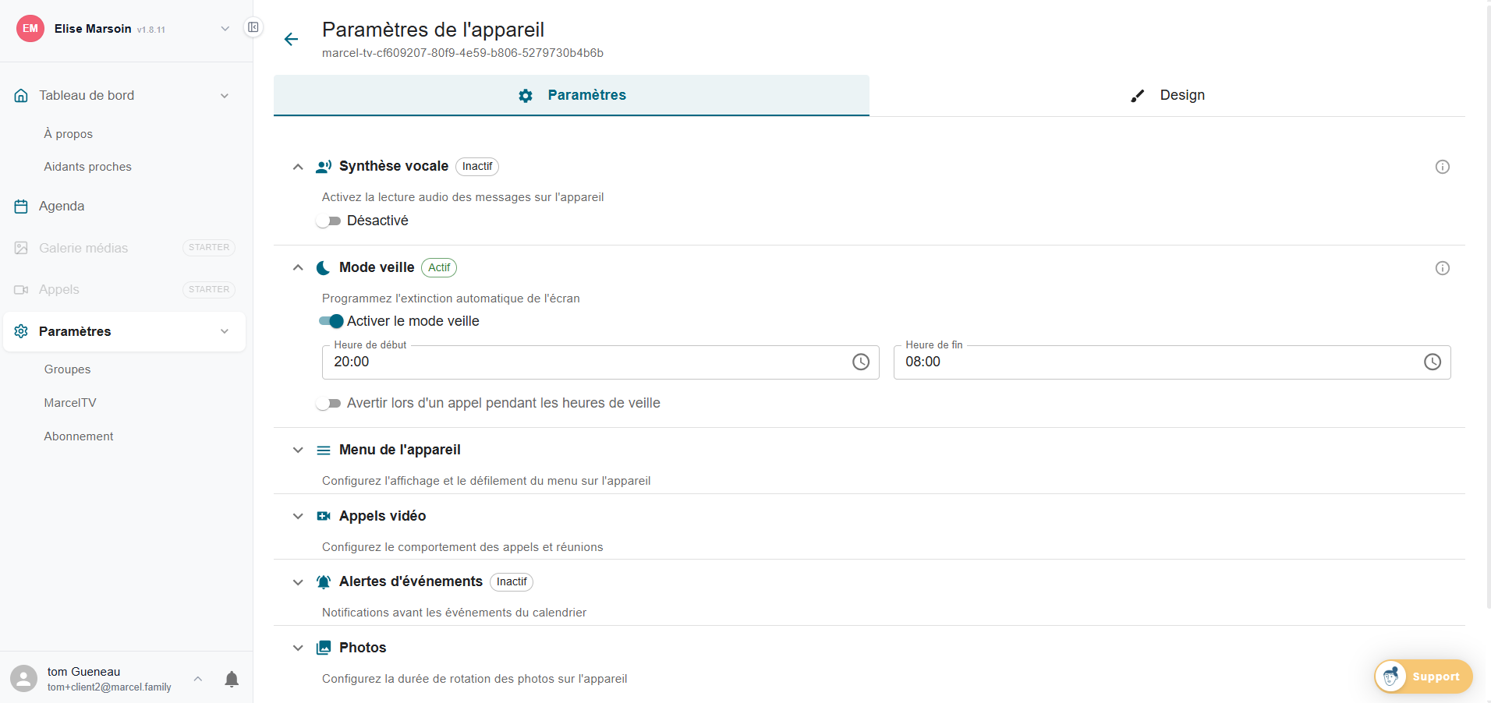Image resolution: width=1491 pixels, height=703 pixels.
Task: Click the Appels camera icon
Action: tap(21, 289)
